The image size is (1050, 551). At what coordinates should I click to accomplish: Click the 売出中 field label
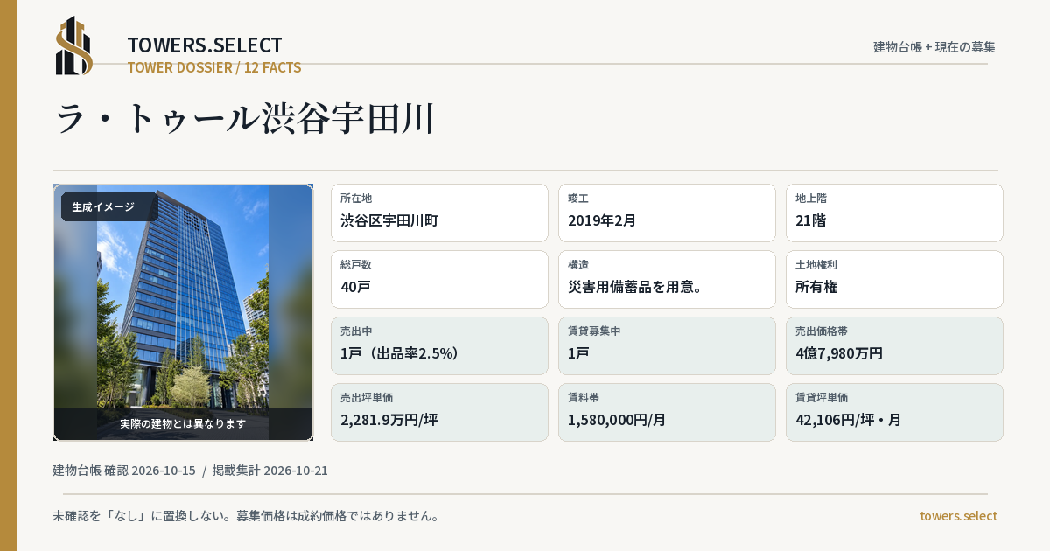(x=356, y=331)
